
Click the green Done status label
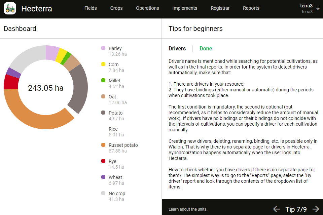pos(206,49)
